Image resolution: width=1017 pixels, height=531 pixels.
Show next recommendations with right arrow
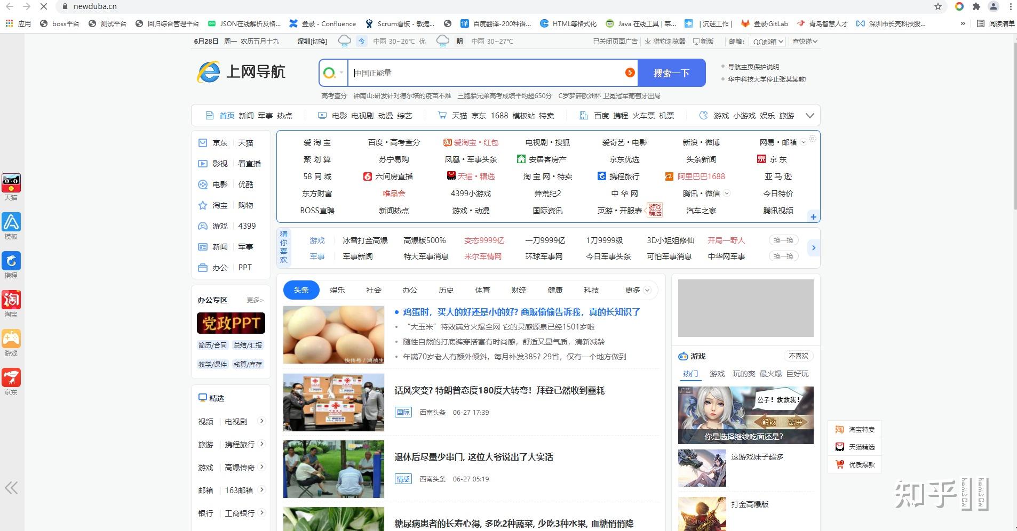click(813, 247)
